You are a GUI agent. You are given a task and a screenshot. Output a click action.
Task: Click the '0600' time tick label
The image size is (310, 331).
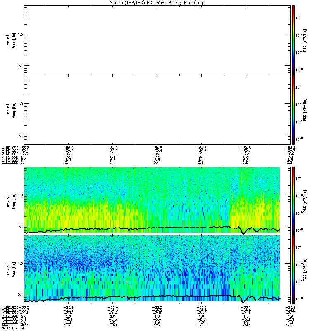tap(24, 325)
